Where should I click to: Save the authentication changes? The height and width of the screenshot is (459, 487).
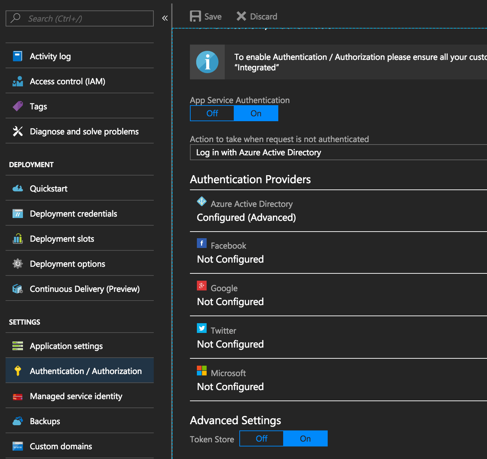coord(206,16)
